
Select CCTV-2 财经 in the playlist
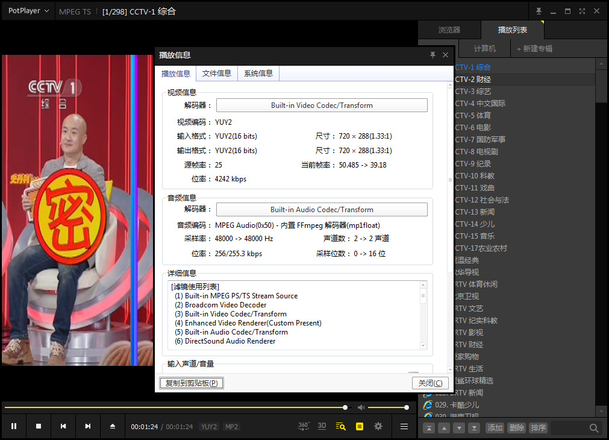524,80
